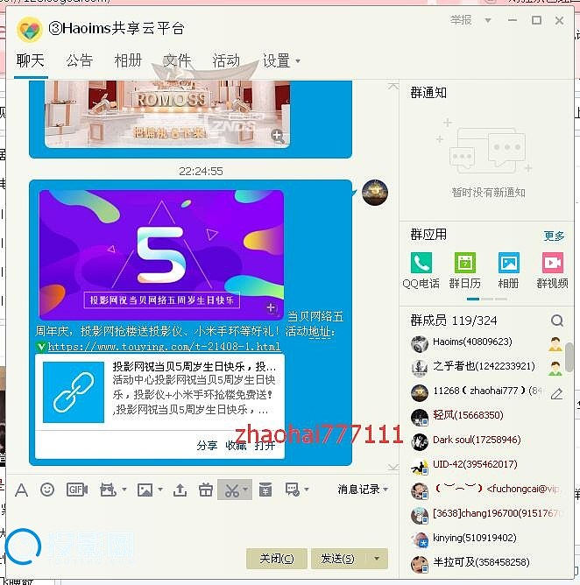The width and height of the screenshot is (580, 585).
Task: Expand the doodle sticker icon dropdown arrow
Action: click(x=124, y=490)
